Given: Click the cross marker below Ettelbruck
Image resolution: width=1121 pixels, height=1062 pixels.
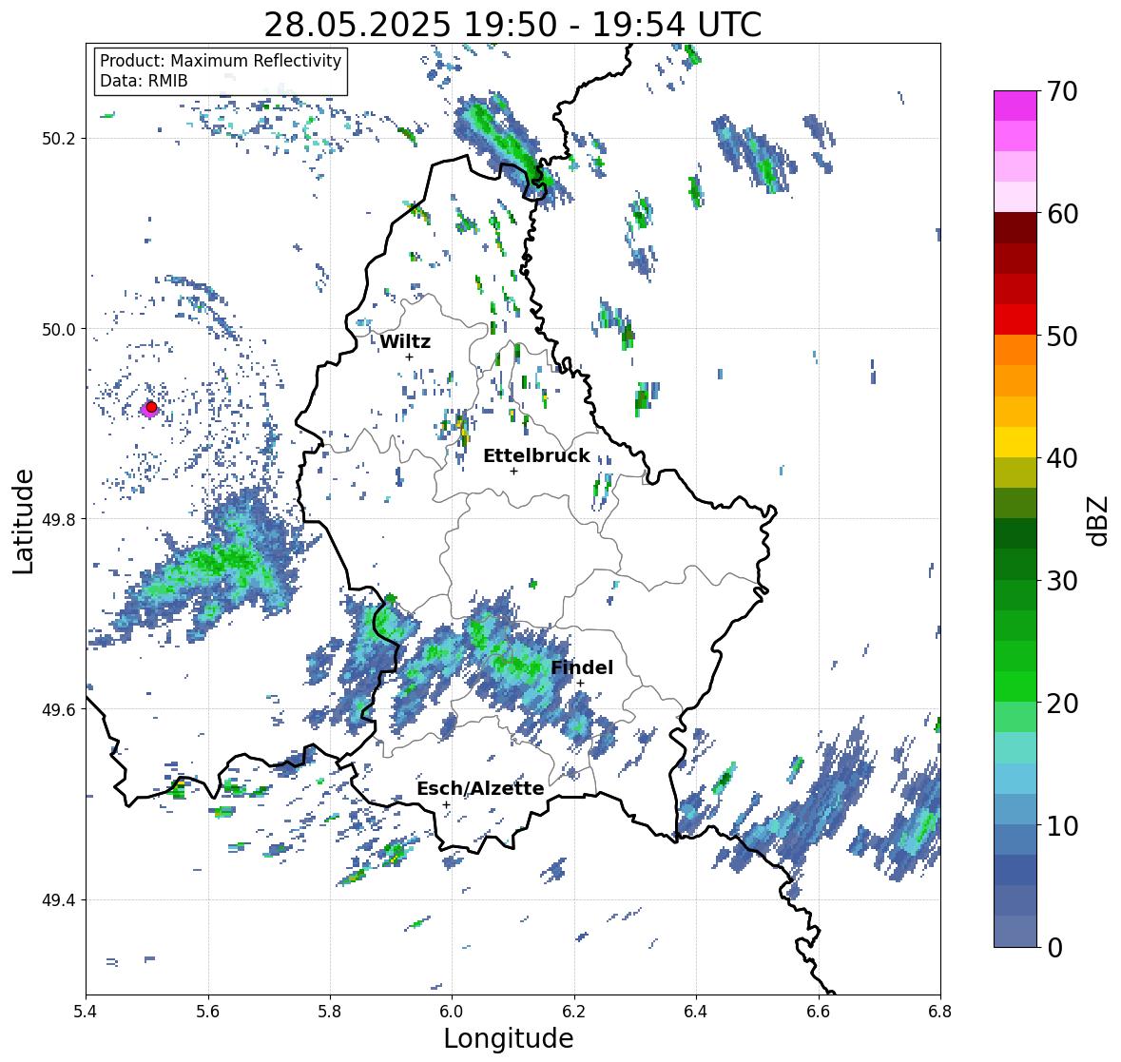Looking at the screenshot, I should pyautogui.click(x=513, y=471).
